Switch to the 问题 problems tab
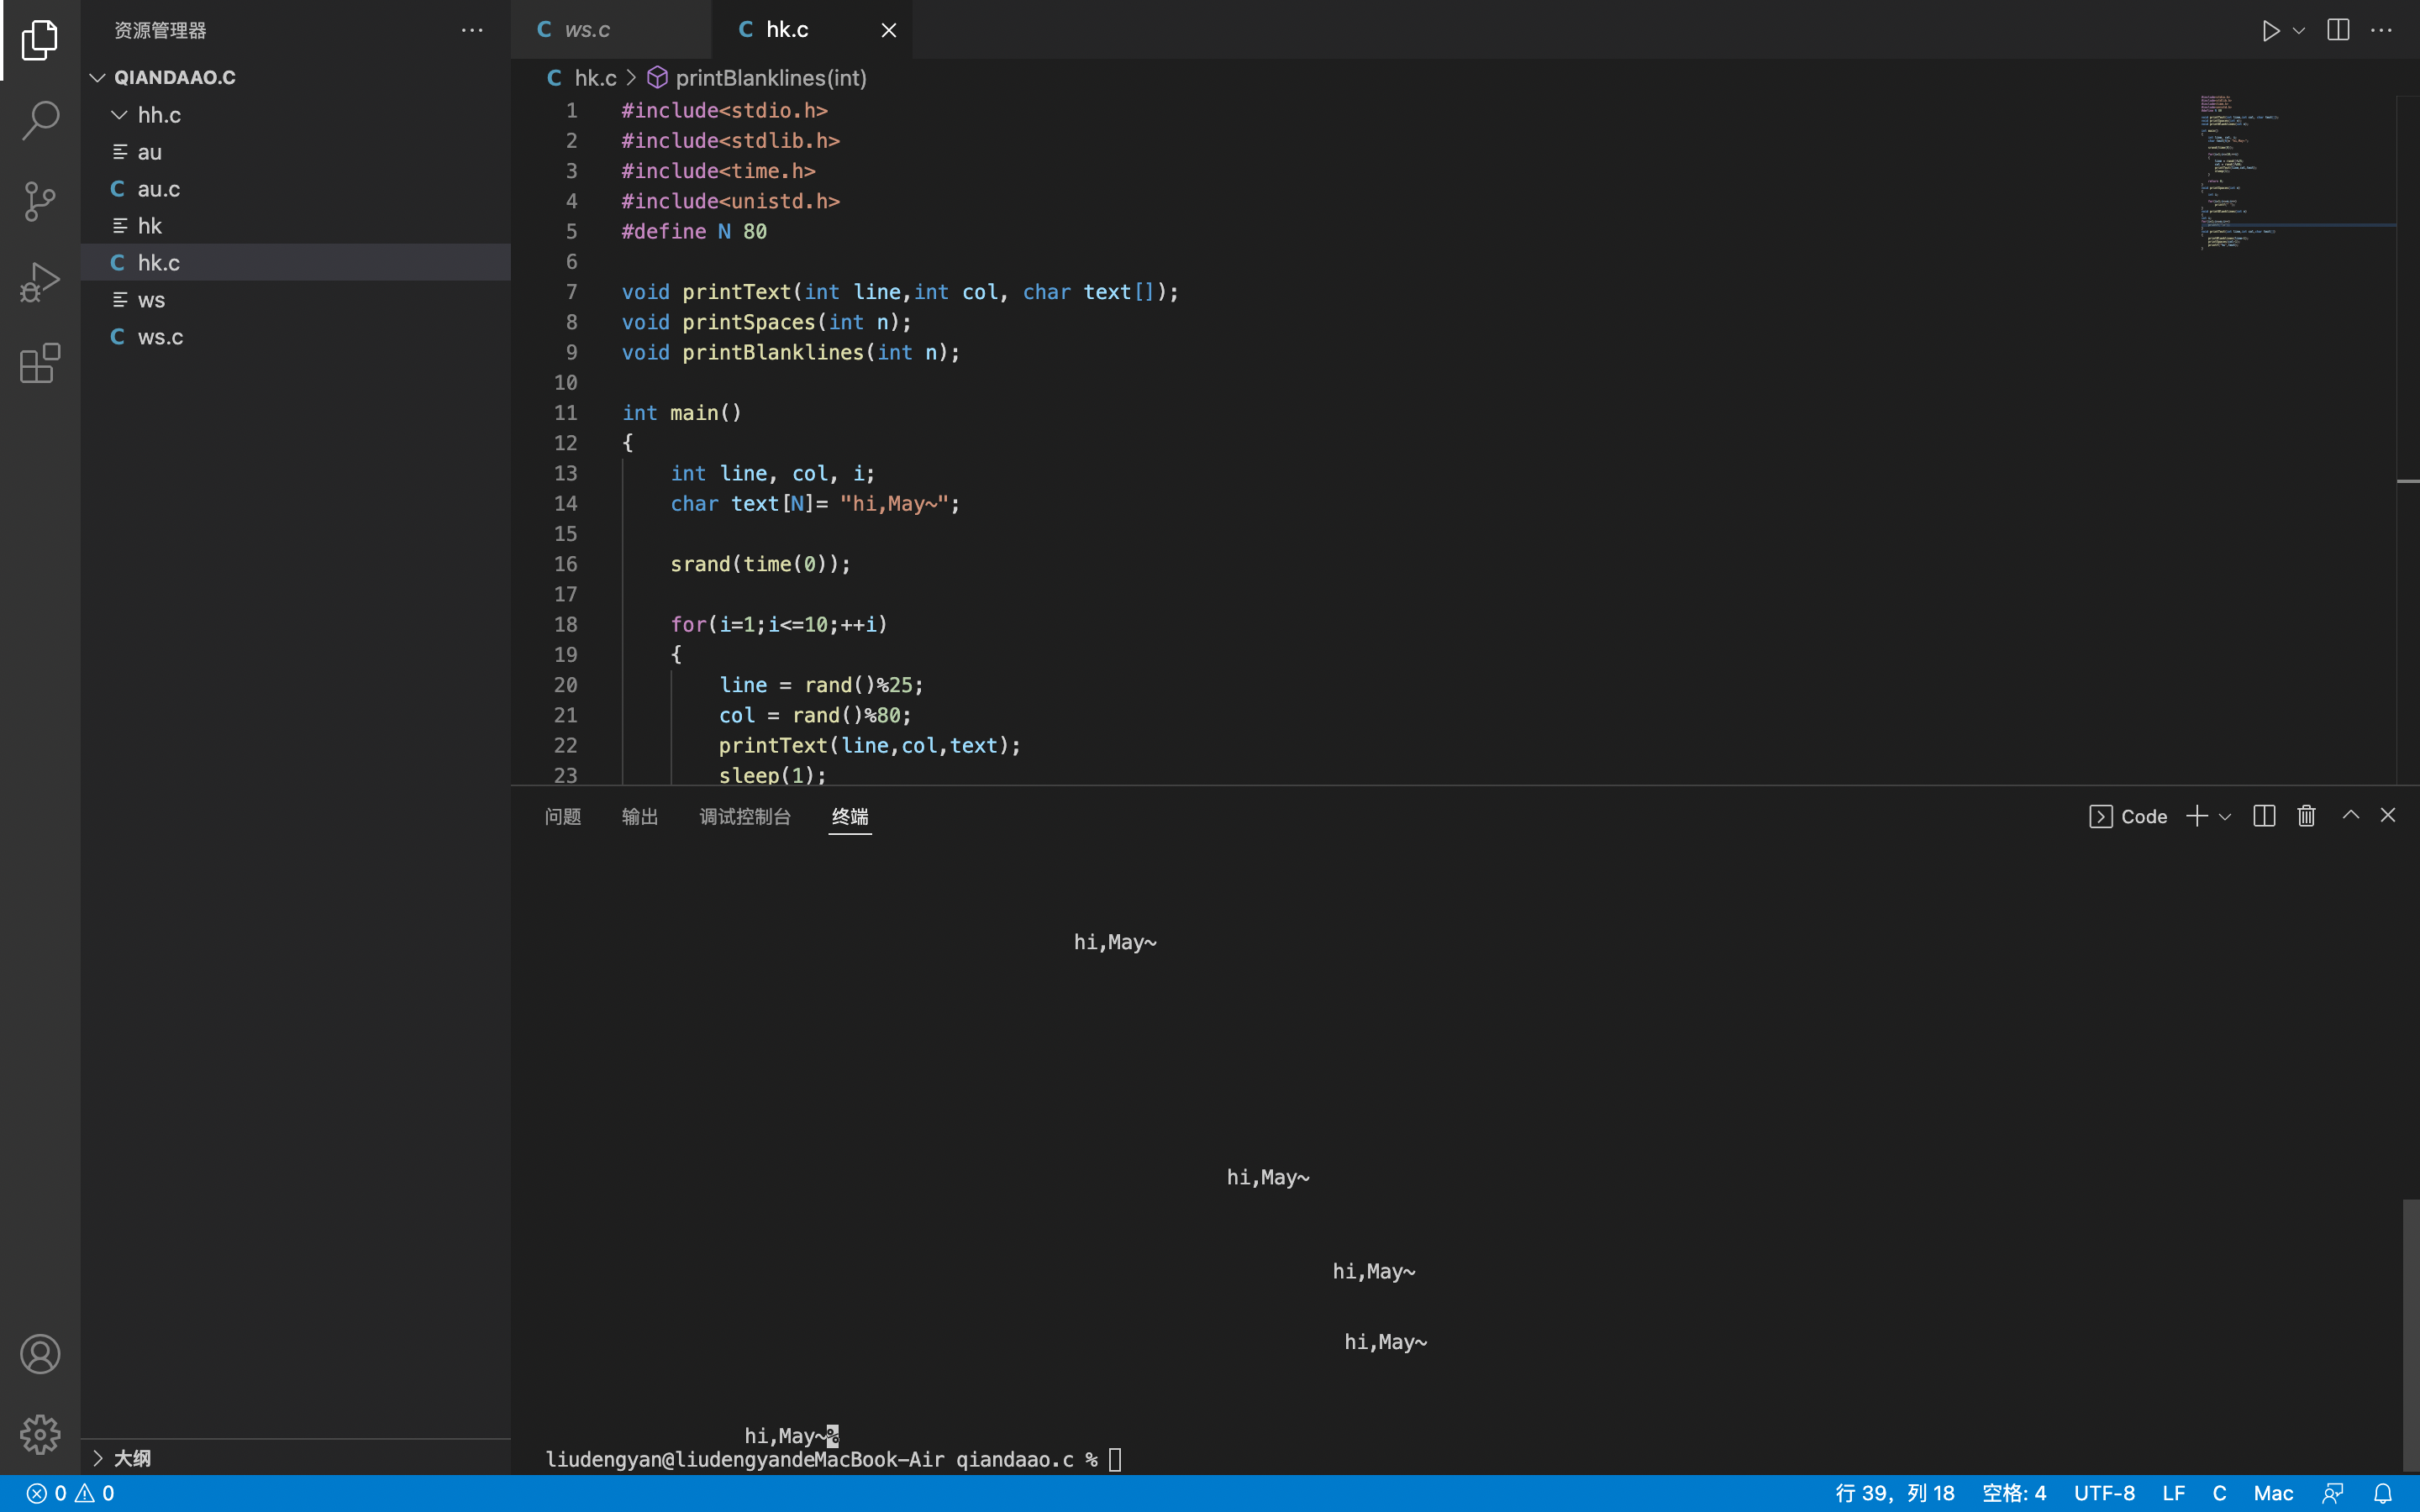Viewport: 2420px width, 1512px height. coord(562,817)
